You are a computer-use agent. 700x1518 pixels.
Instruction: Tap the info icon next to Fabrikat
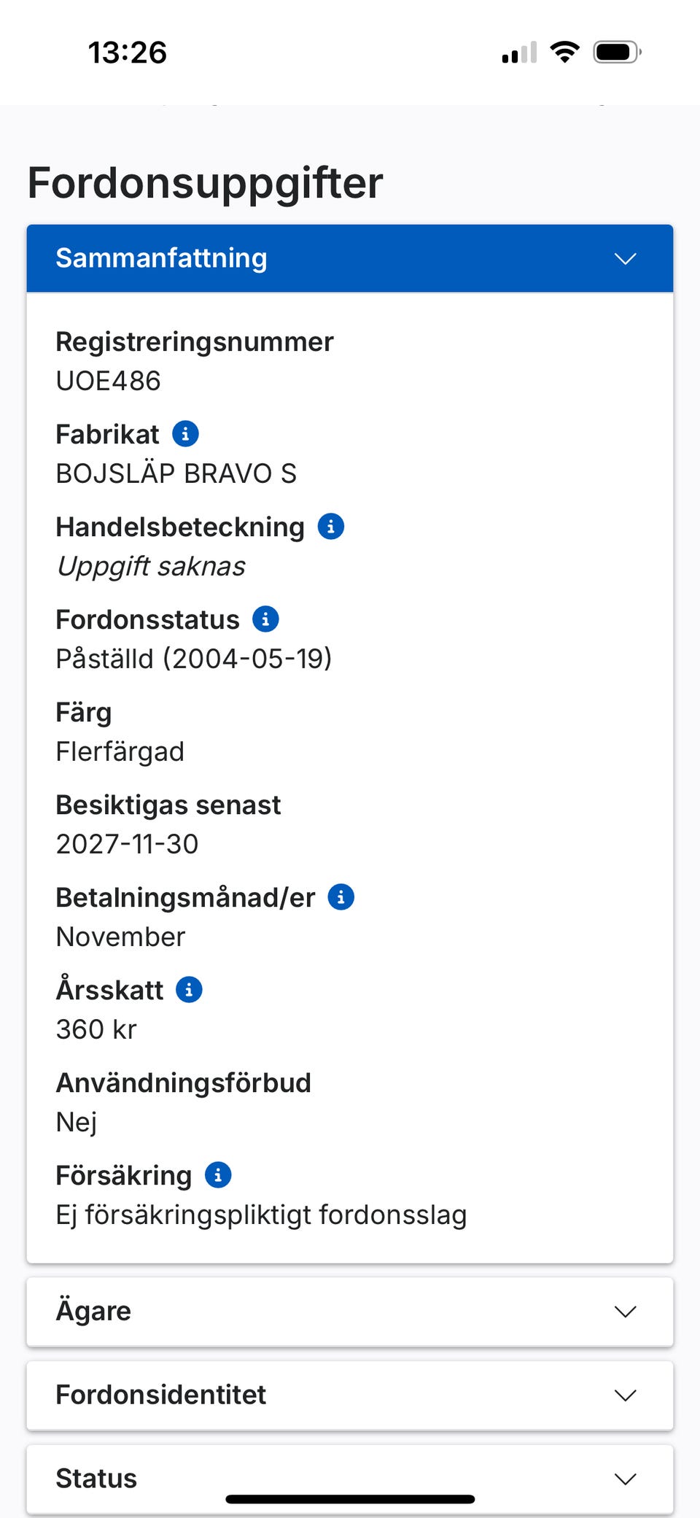(185, 434)
